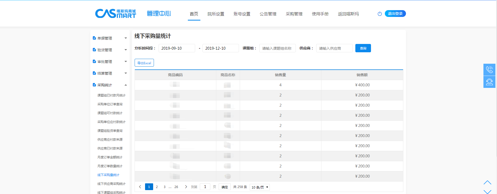The image size is (497, 194).
Task: Click the 导出Excel export button
Action: 144,63
